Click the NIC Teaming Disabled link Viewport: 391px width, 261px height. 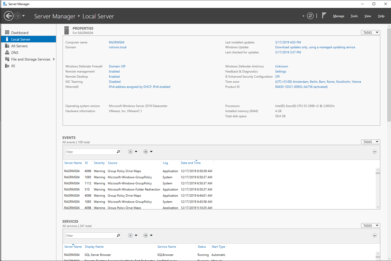pos(115,82)
